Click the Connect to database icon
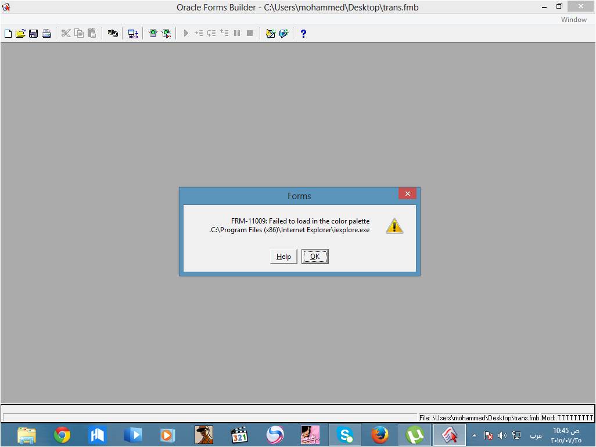 pyautogui.click(x=113, y=34)
